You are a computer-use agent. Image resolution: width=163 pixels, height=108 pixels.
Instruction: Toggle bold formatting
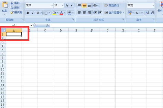coord(28,13)
